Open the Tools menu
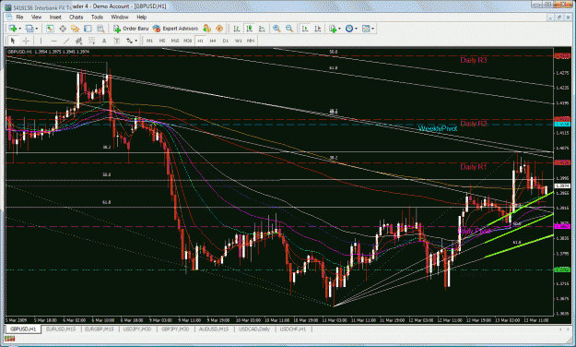 point(97,17)
